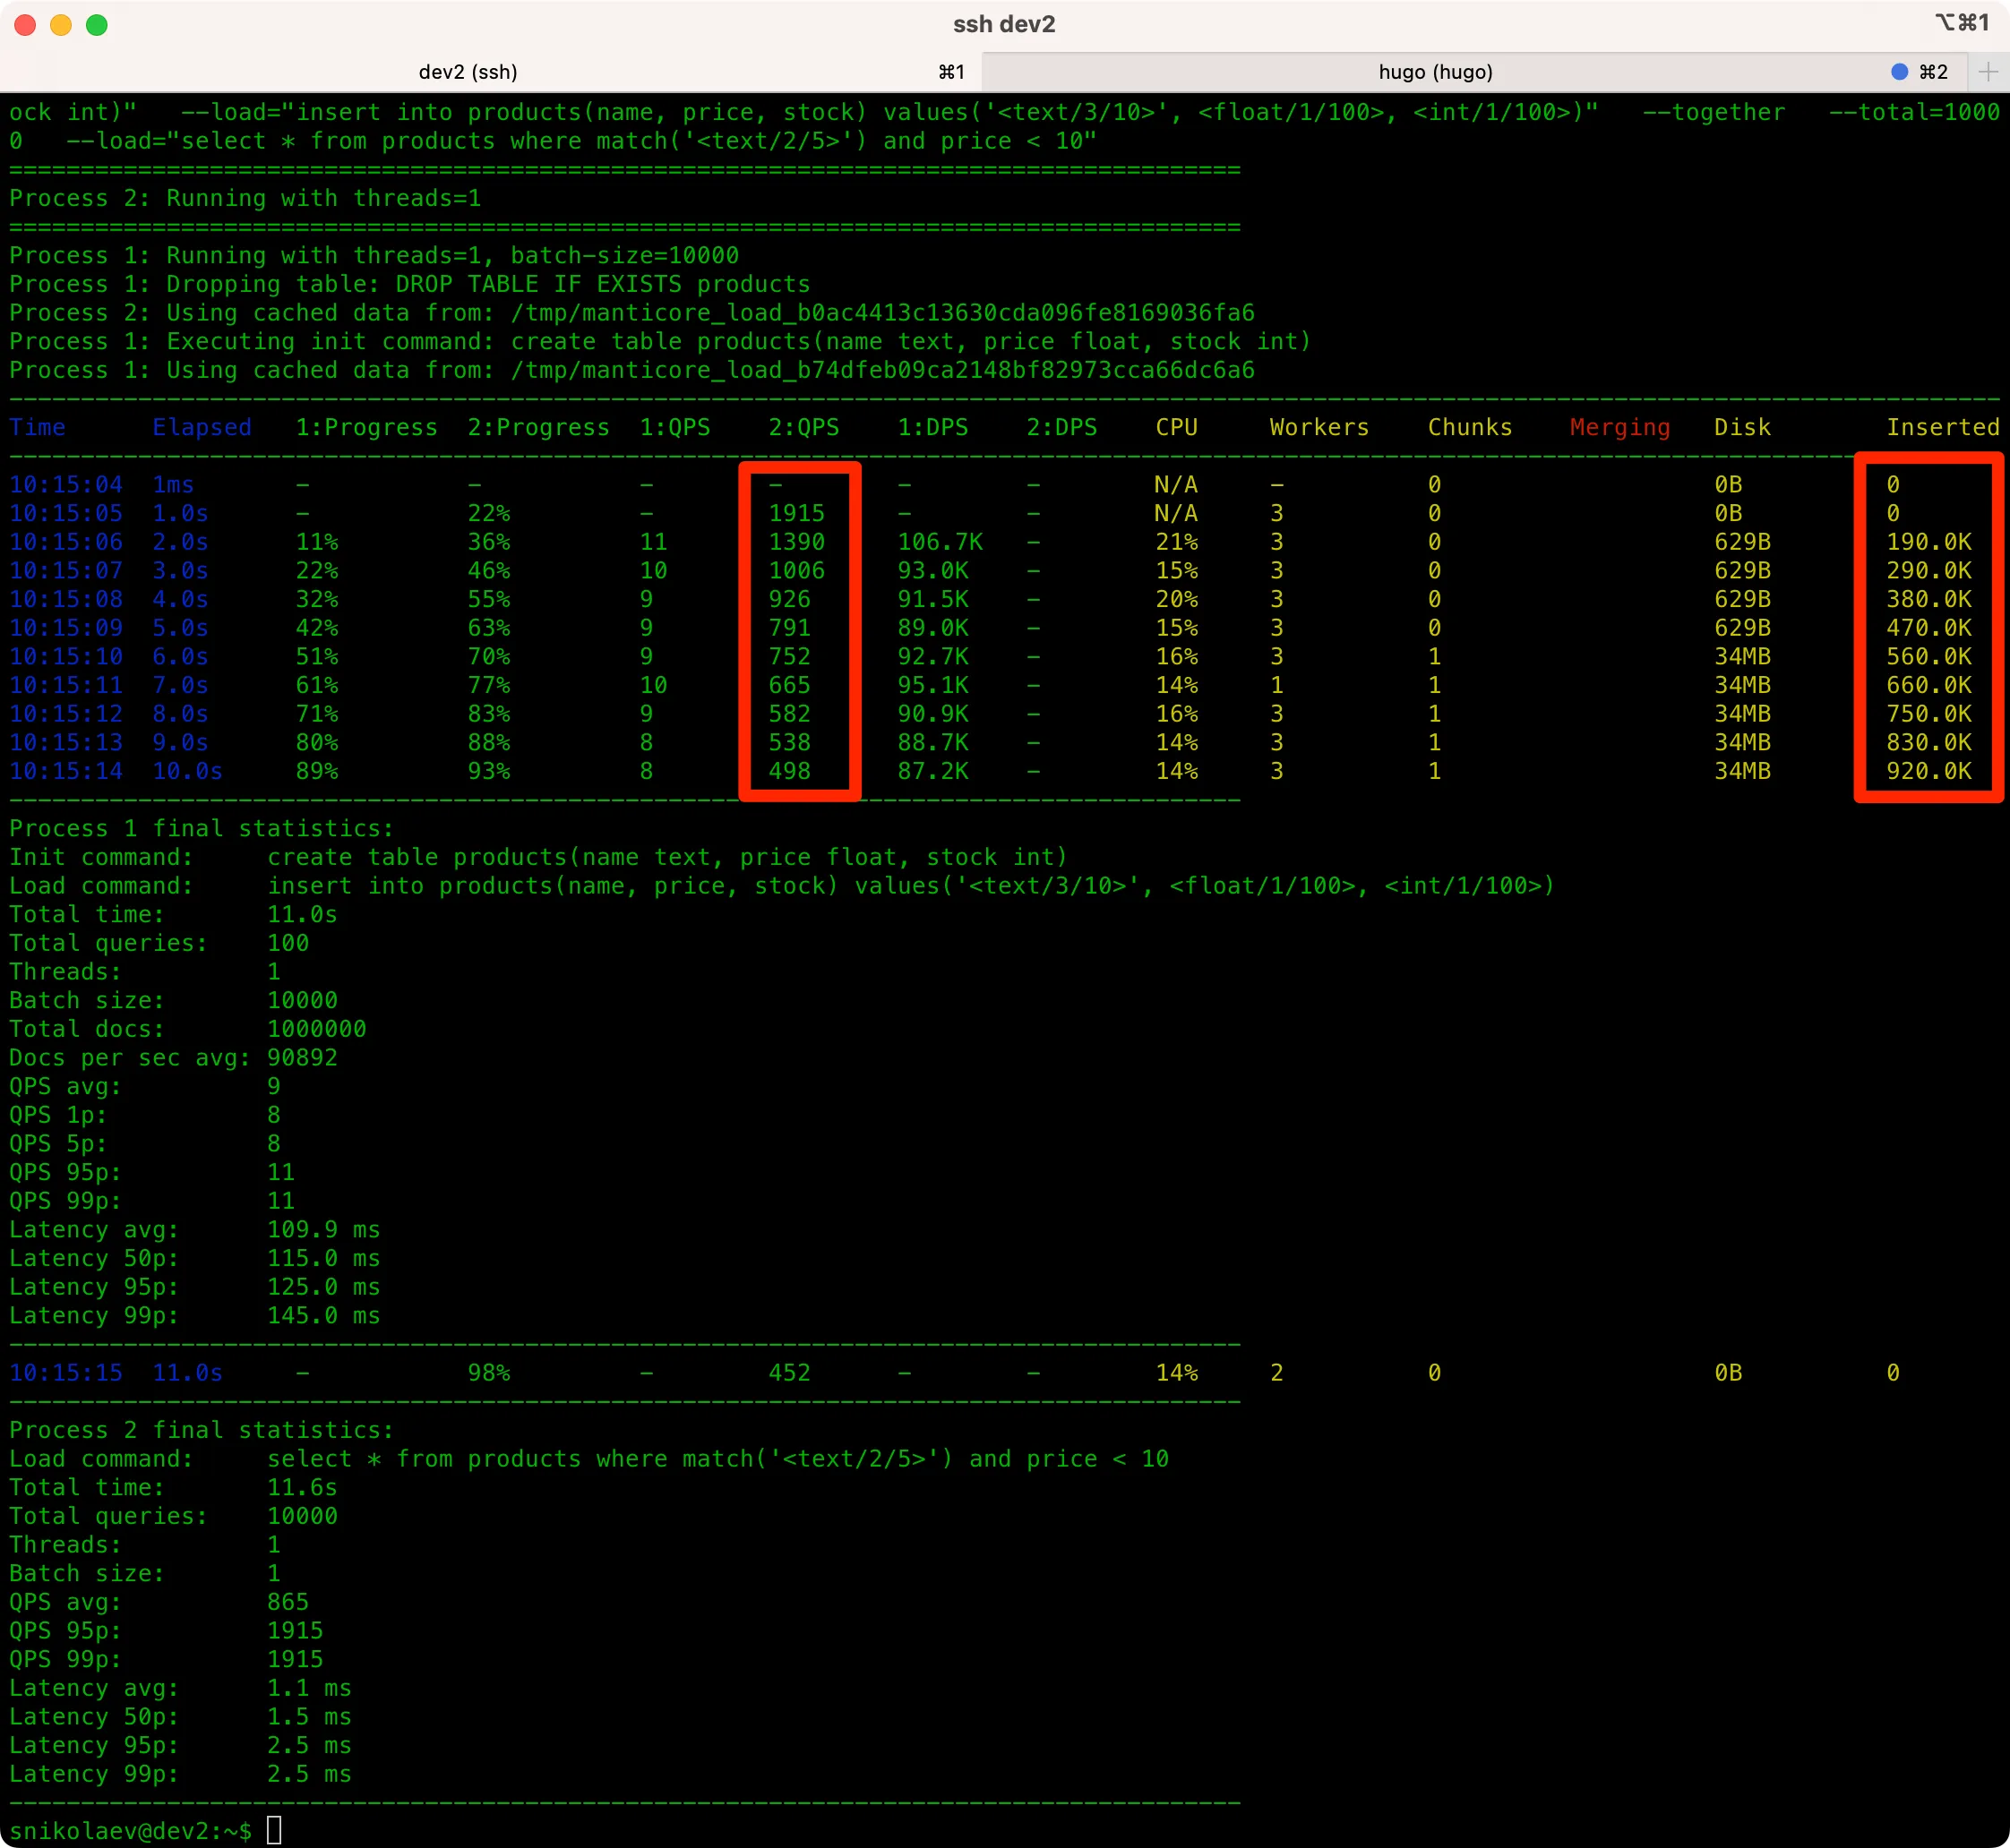Click the 'Workers' column header

(x=1319, y=427)
